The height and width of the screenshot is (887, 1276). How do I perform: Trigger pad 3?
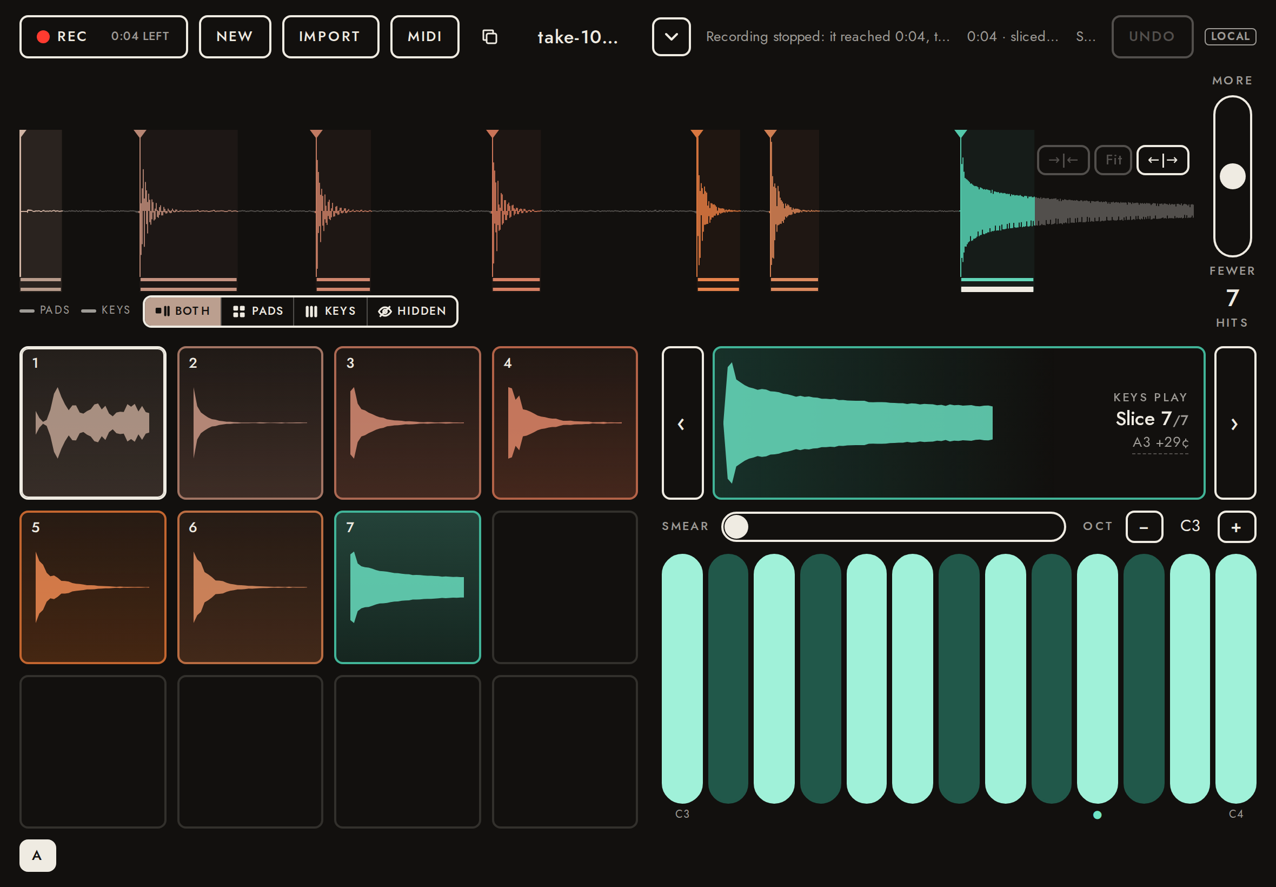point(407,423)
